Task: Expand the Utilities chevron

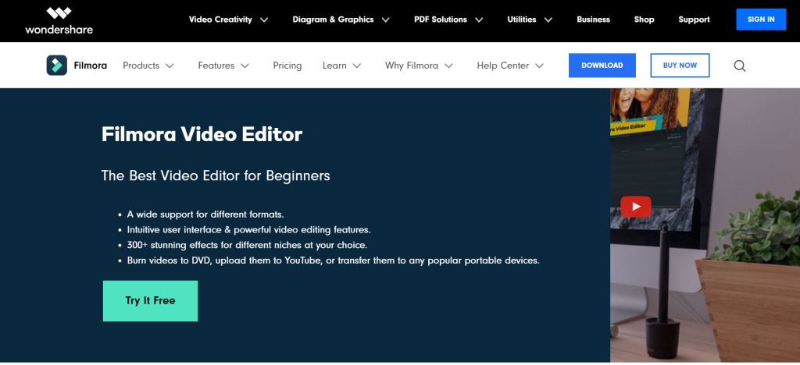Action: pos(548,19)
